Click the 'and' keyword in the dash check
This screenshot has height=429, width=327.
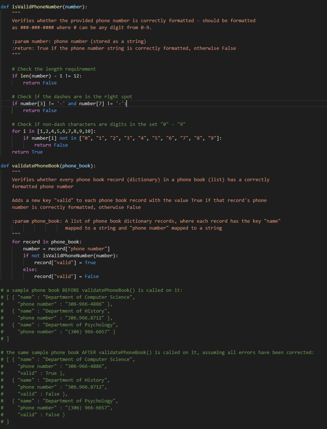click(x=72, y=103)
